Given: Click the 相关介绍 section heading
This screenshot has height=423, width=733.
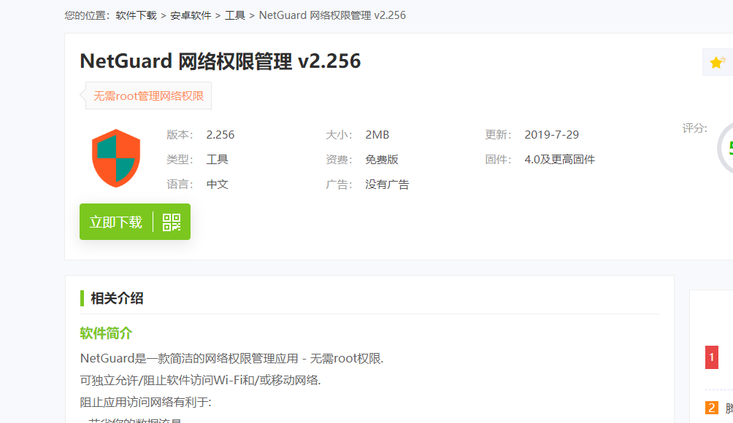Looking at the screenshot, I should (x=117, y=298).
